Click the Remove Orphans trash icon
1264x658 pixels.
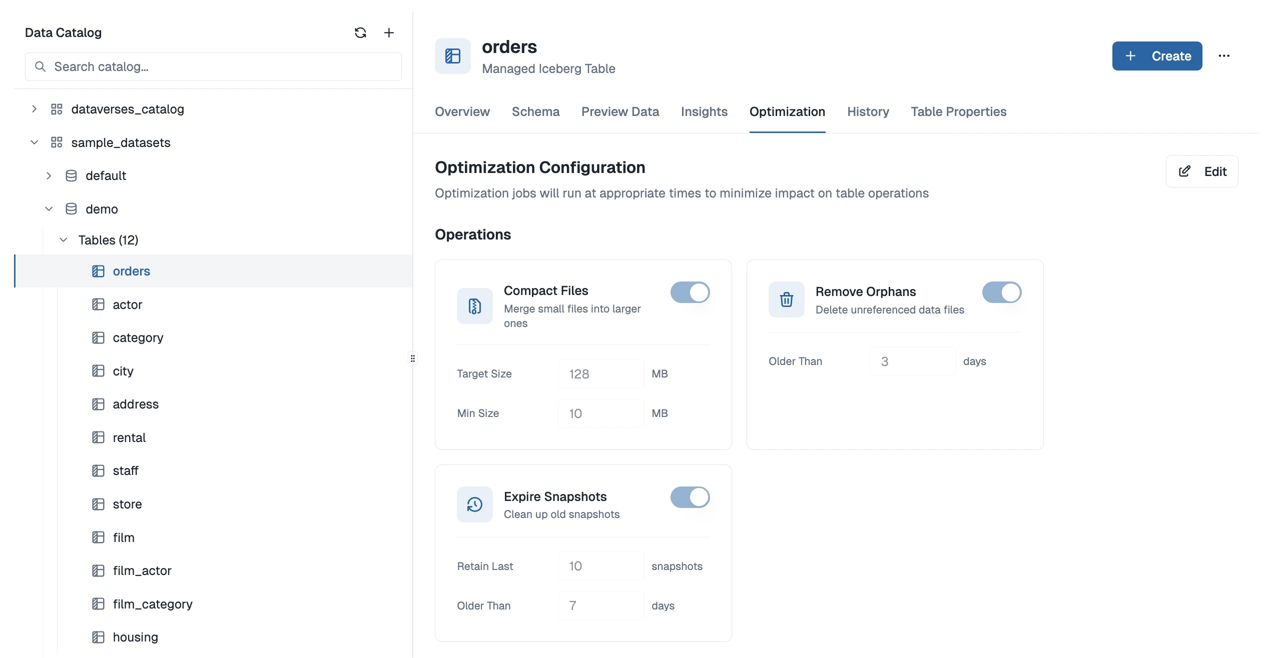(x=786, y=299)
